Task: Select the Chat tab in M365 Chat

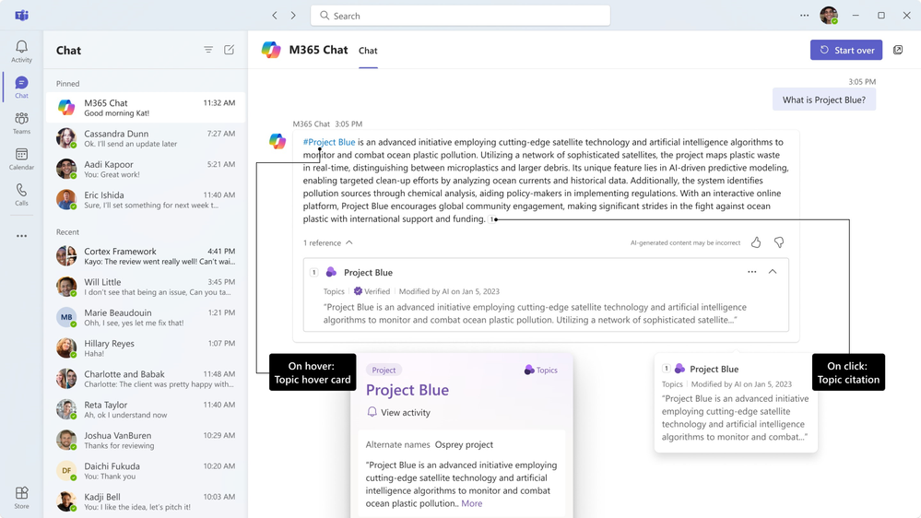Action: point(368,51)
